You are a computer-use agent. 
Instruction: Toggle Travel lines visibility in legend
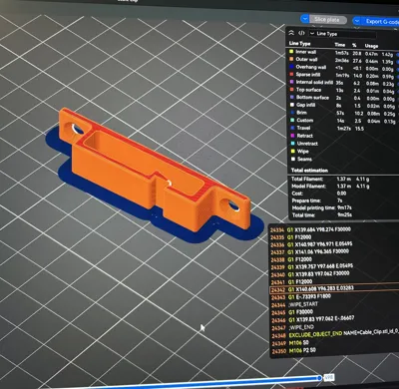(301, 128)
